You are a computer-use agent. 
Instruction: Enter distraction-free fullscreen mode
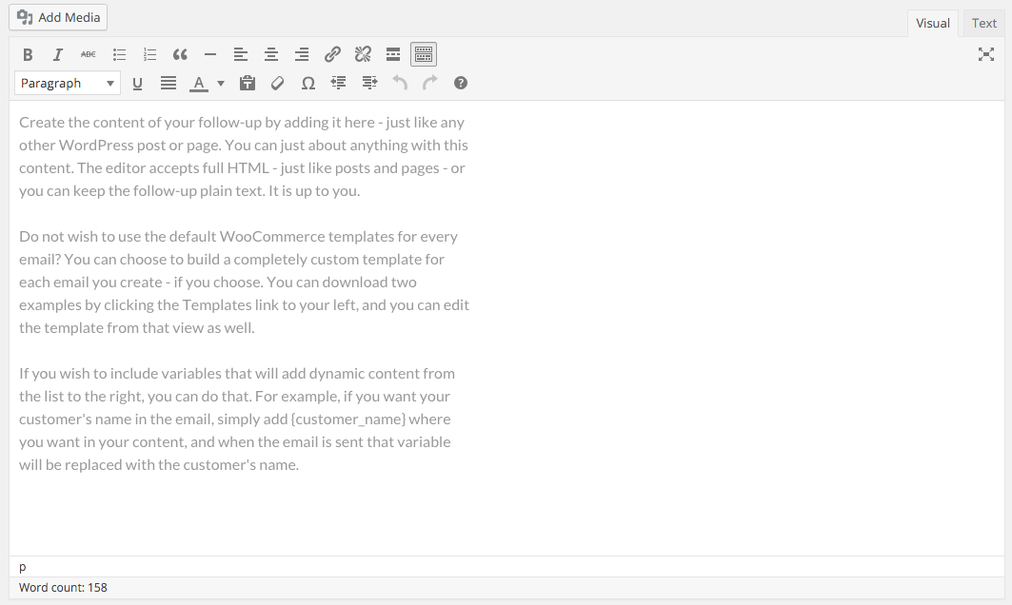986,54
